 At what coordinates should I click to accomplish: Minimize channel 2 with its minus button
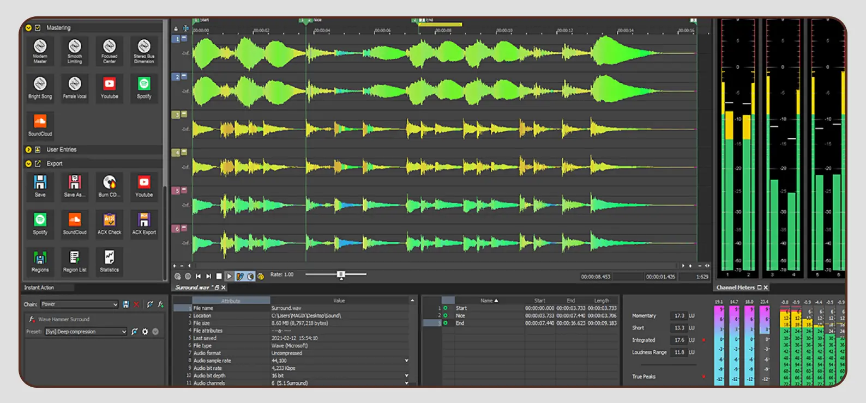(x=184, y=77)
